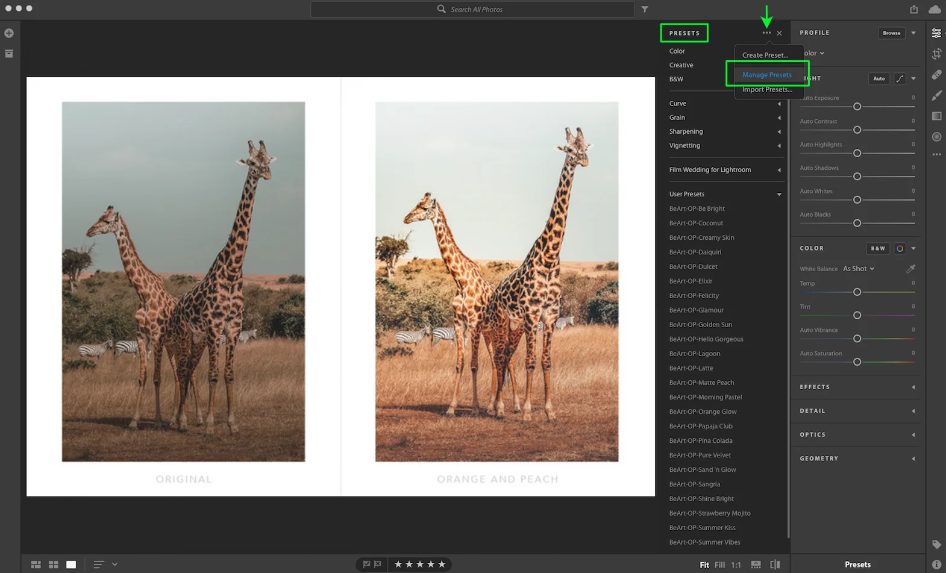Image resolution: width=946 pixels, height=573 pixels.
Task: Choose Import Presets from menu
Action: click(x=767, y=89)
